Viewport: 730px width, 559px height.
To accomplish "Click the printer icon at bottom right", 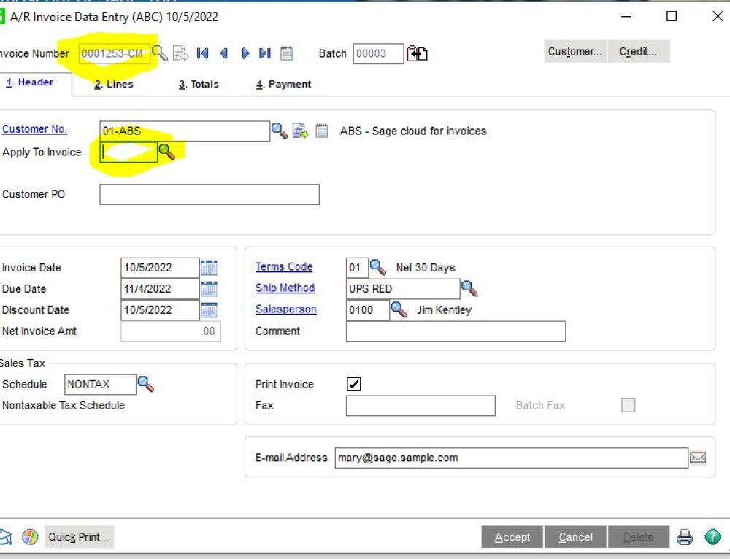I will 685,536.
